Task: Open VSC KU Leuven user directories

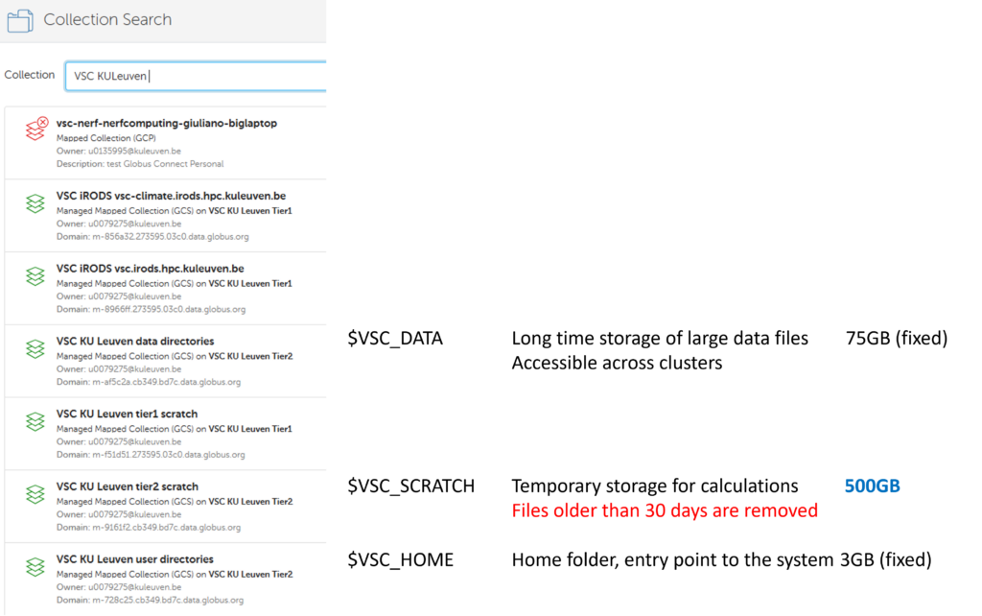Action: point(135,559)
